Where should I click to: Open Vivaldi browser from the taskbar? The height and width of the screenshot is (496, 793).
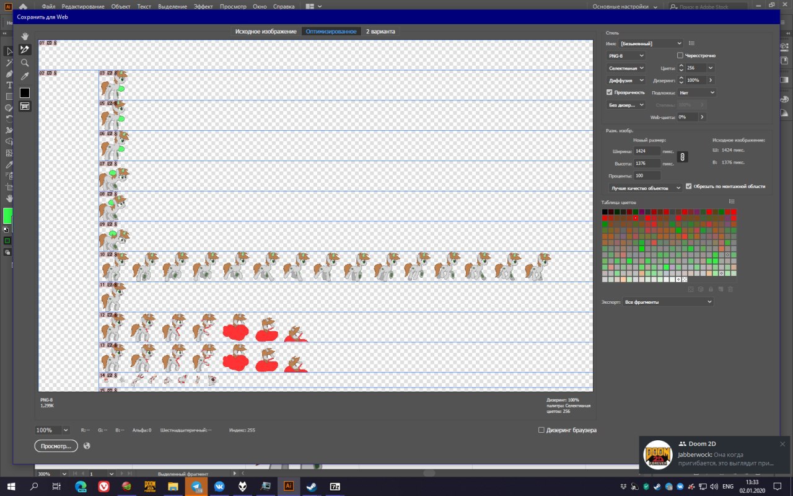[x=103, y=487]
